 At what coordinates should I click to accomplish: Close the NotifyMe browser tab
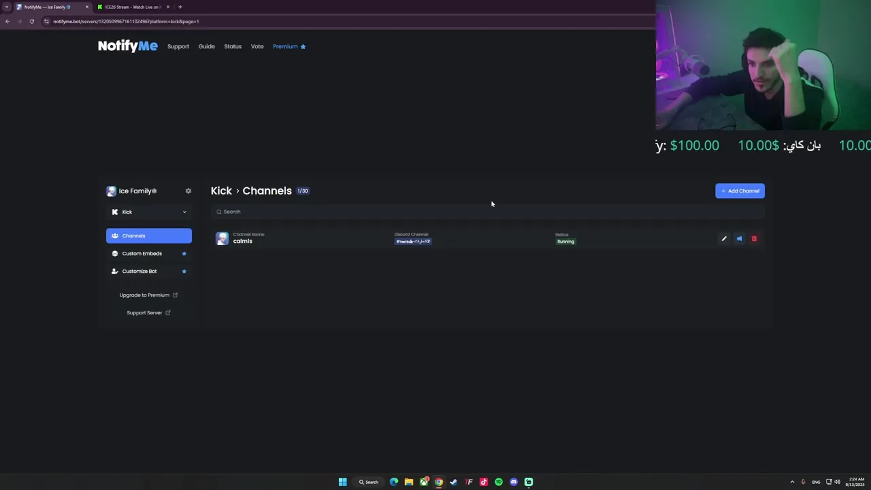point(86,7)
